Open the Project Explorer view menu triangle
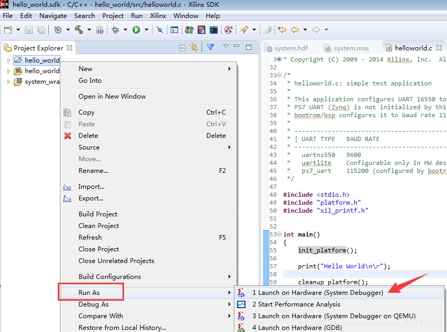The image size is (447, 332). coord(226,46)
